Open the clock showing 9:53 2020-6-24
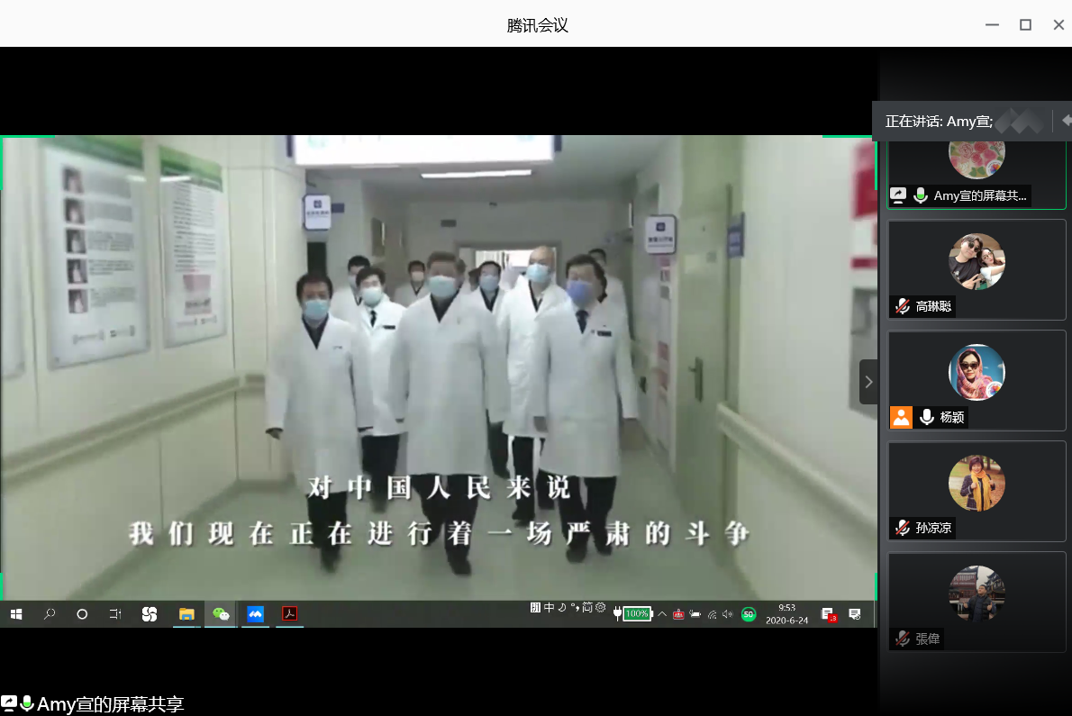Image resolution: width=1072 pixels, height=716 pixels. click(x=787, y=614)
